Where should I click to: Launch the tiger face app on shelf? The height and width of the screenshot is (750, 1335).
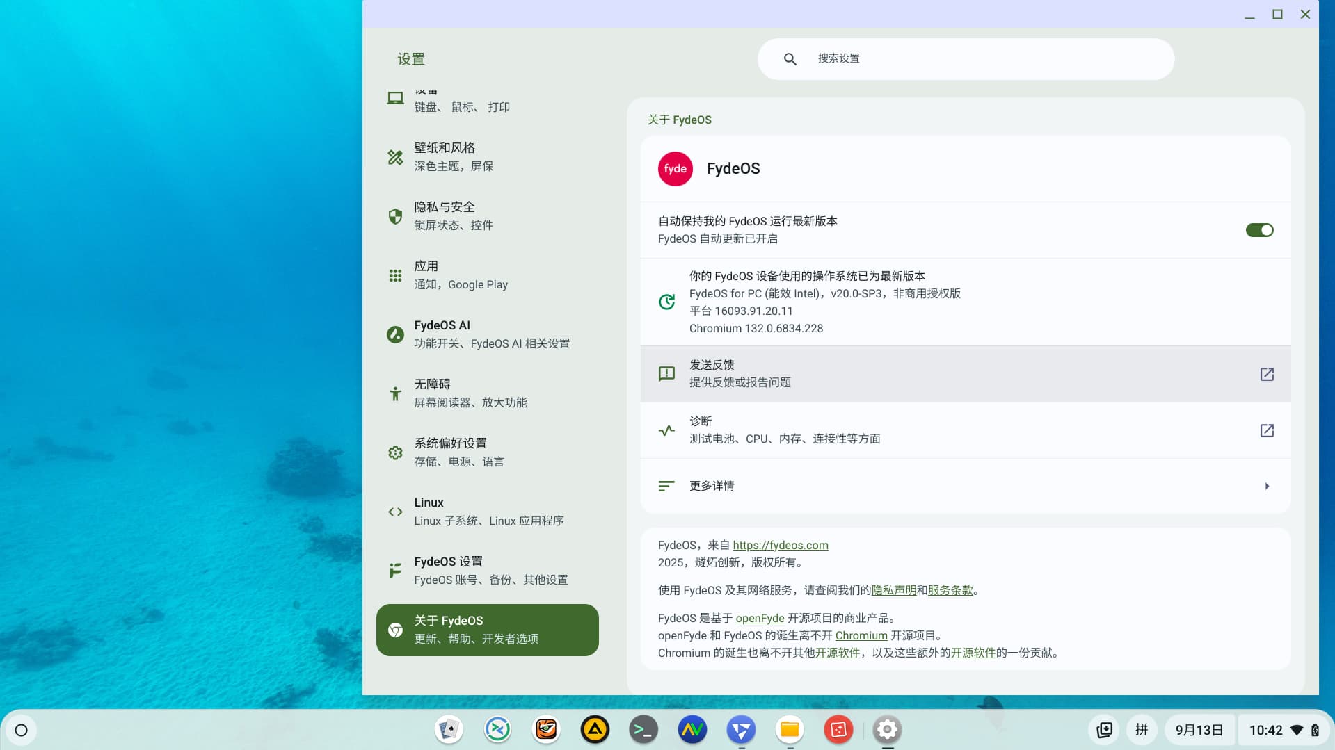tap(546, 730)
